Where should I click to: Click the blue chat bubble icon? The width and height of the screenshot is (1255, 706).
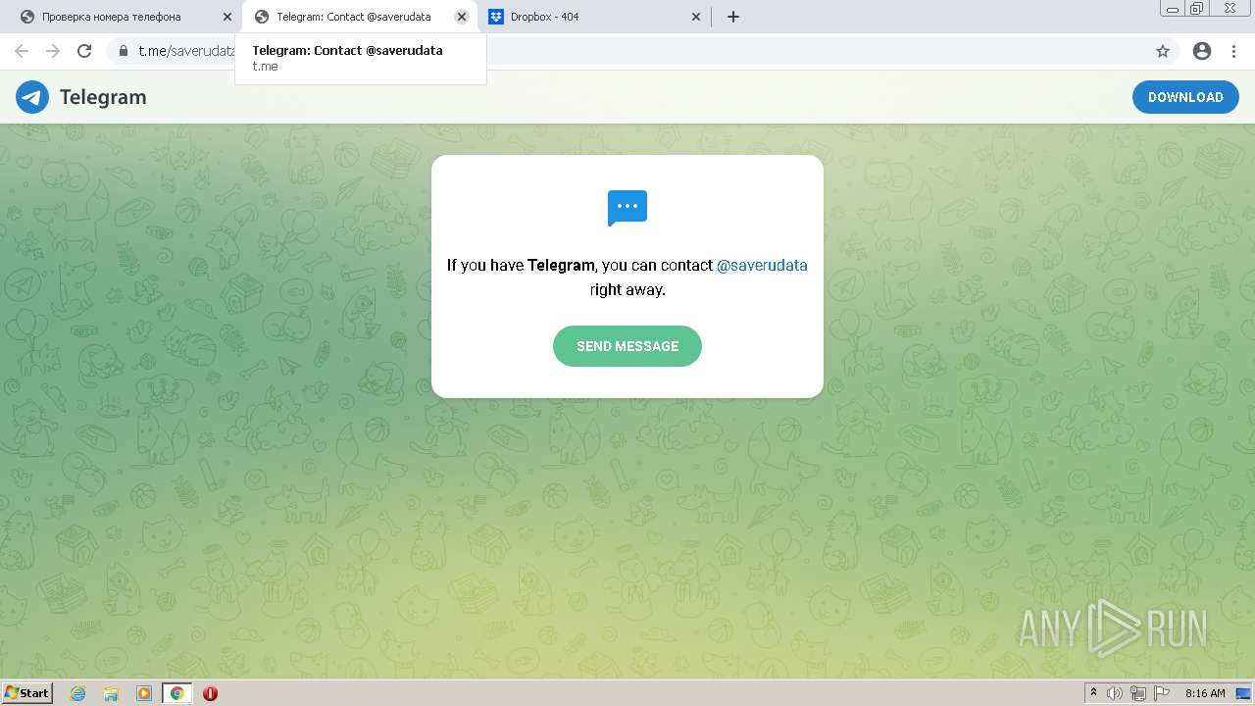pyautogui.click(x=627, y=208)
